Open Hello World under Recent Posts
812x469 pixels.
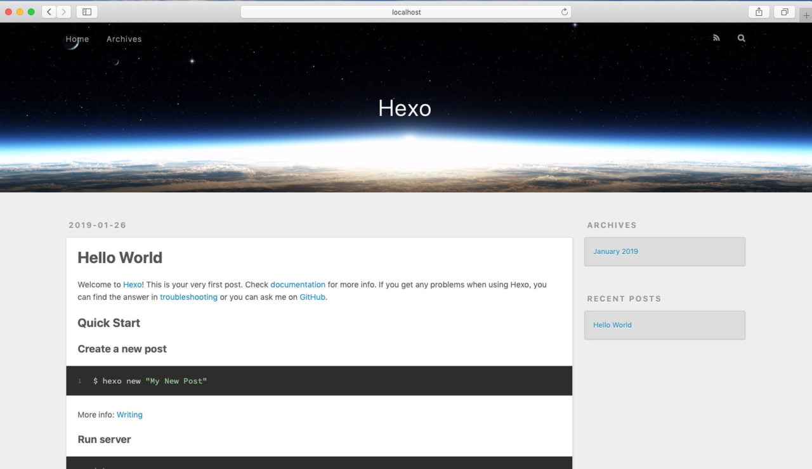click(x=612, y=325)
